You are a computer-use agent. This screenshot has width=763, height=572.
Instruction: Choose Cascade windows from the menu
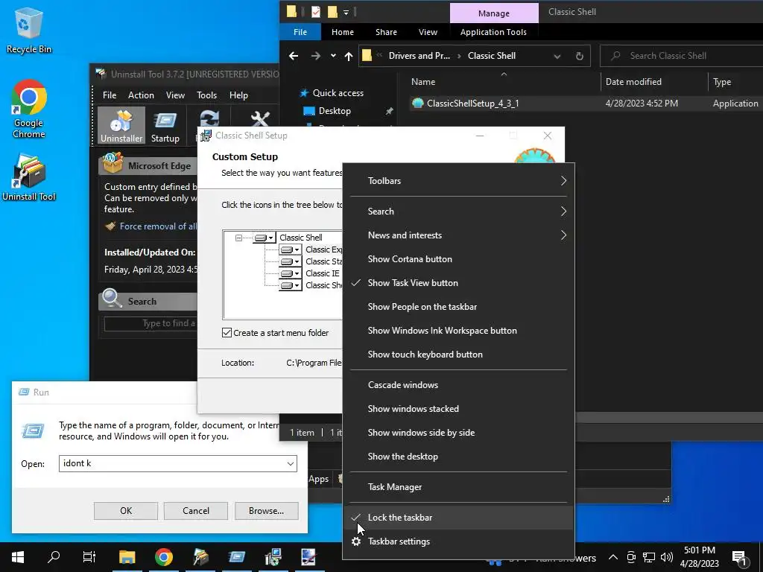pyautogui.click(x=458, y=385)
